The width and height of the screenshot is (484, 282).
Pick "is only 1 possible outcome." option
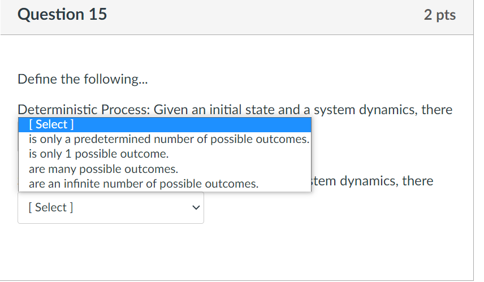[99, 154]
